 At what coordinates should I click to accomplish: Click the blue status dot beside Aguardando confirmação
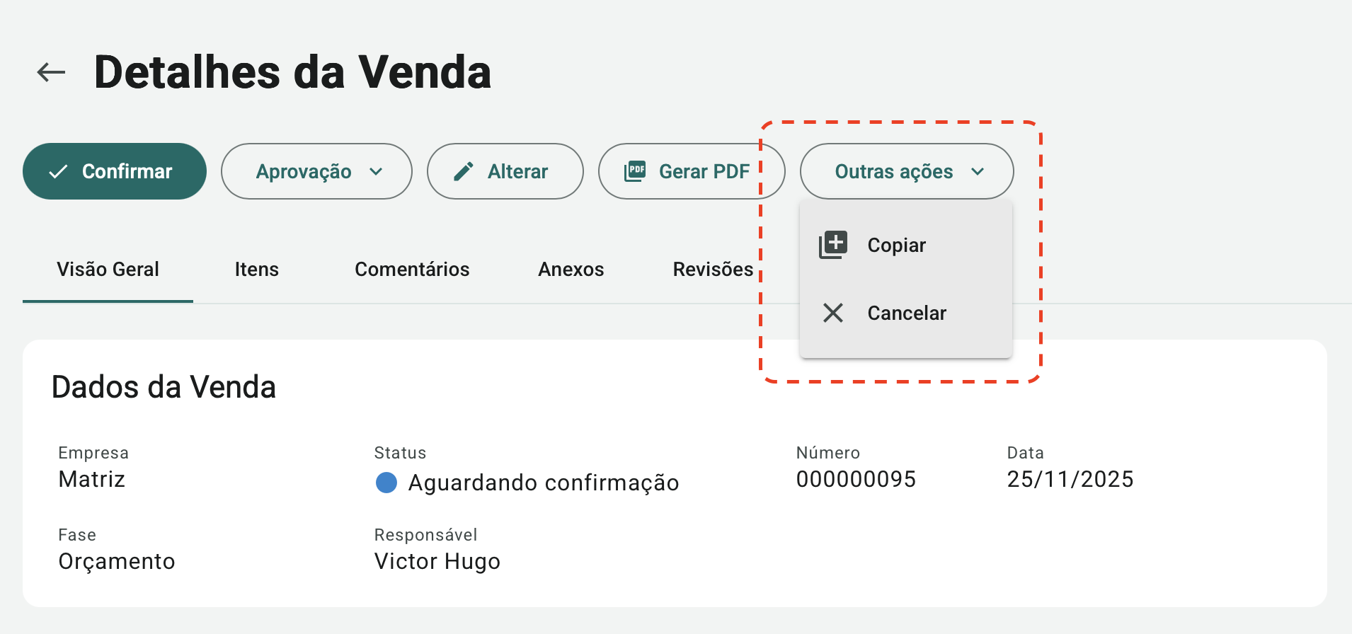(x=386, y=483)
